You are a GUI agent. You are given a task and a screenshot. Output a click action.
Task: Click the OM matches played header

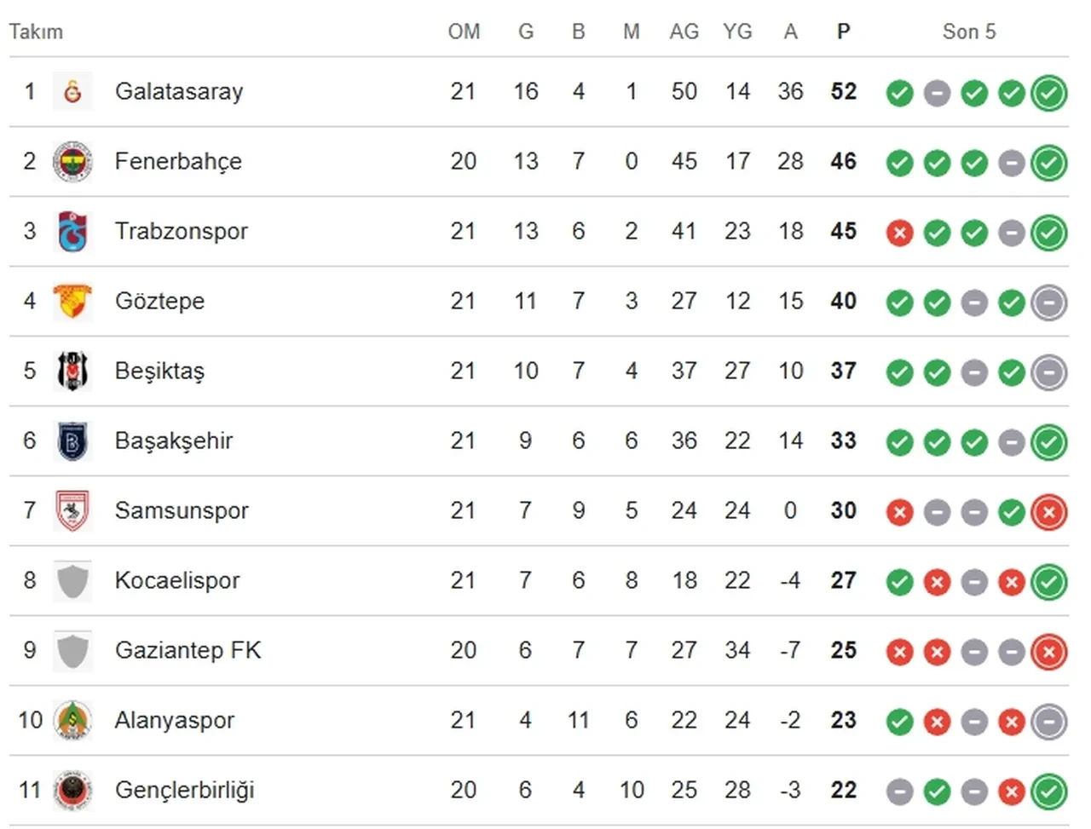464,32
